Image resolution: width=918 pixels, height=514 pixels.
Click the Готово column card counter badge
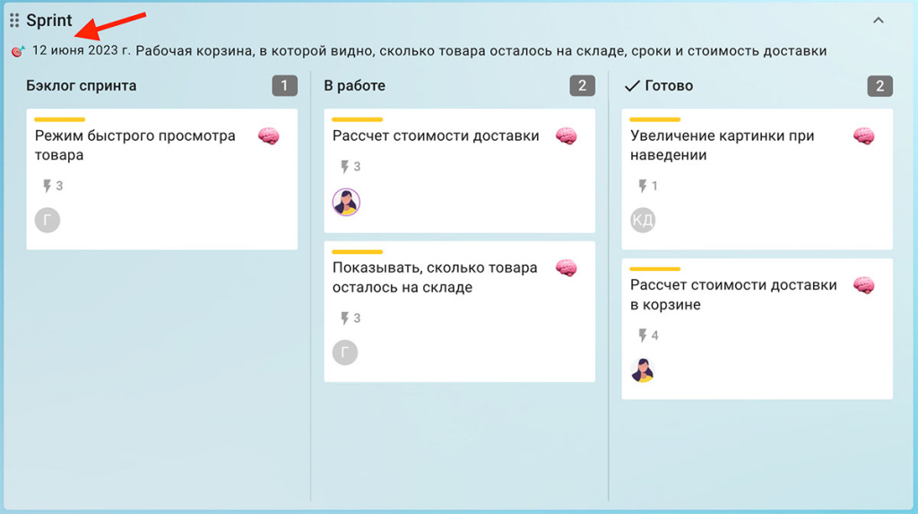click(879, 86)
